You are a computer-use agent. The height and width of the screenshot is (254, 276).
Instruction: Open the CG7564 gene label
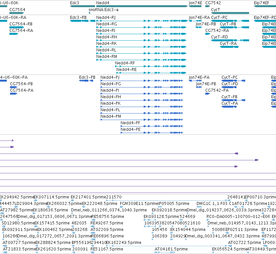click(17, 9)
